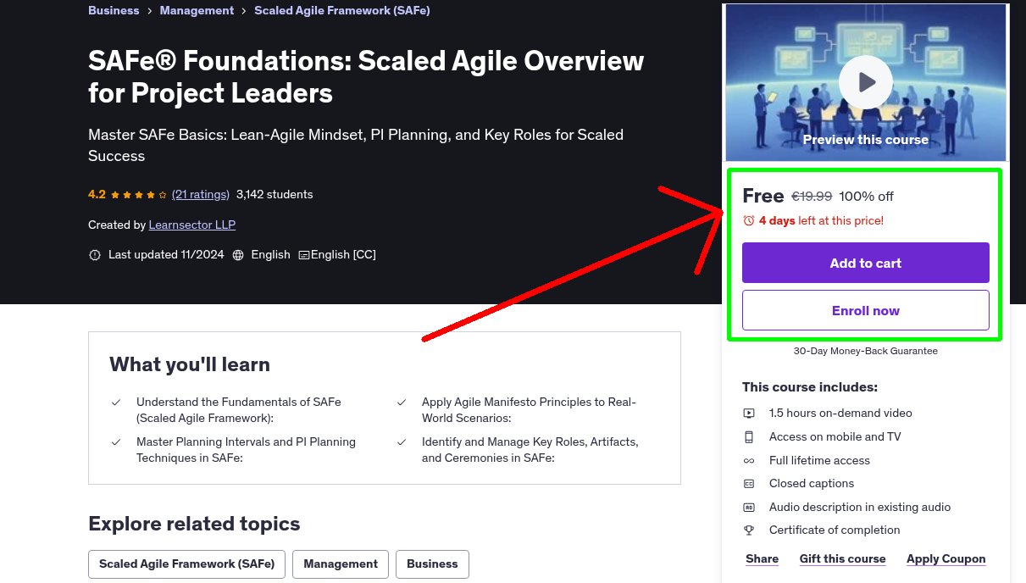Screen dimensions: 1026x583
Task: Click the Closed captions list icon
Action: (x=749, y=484)
